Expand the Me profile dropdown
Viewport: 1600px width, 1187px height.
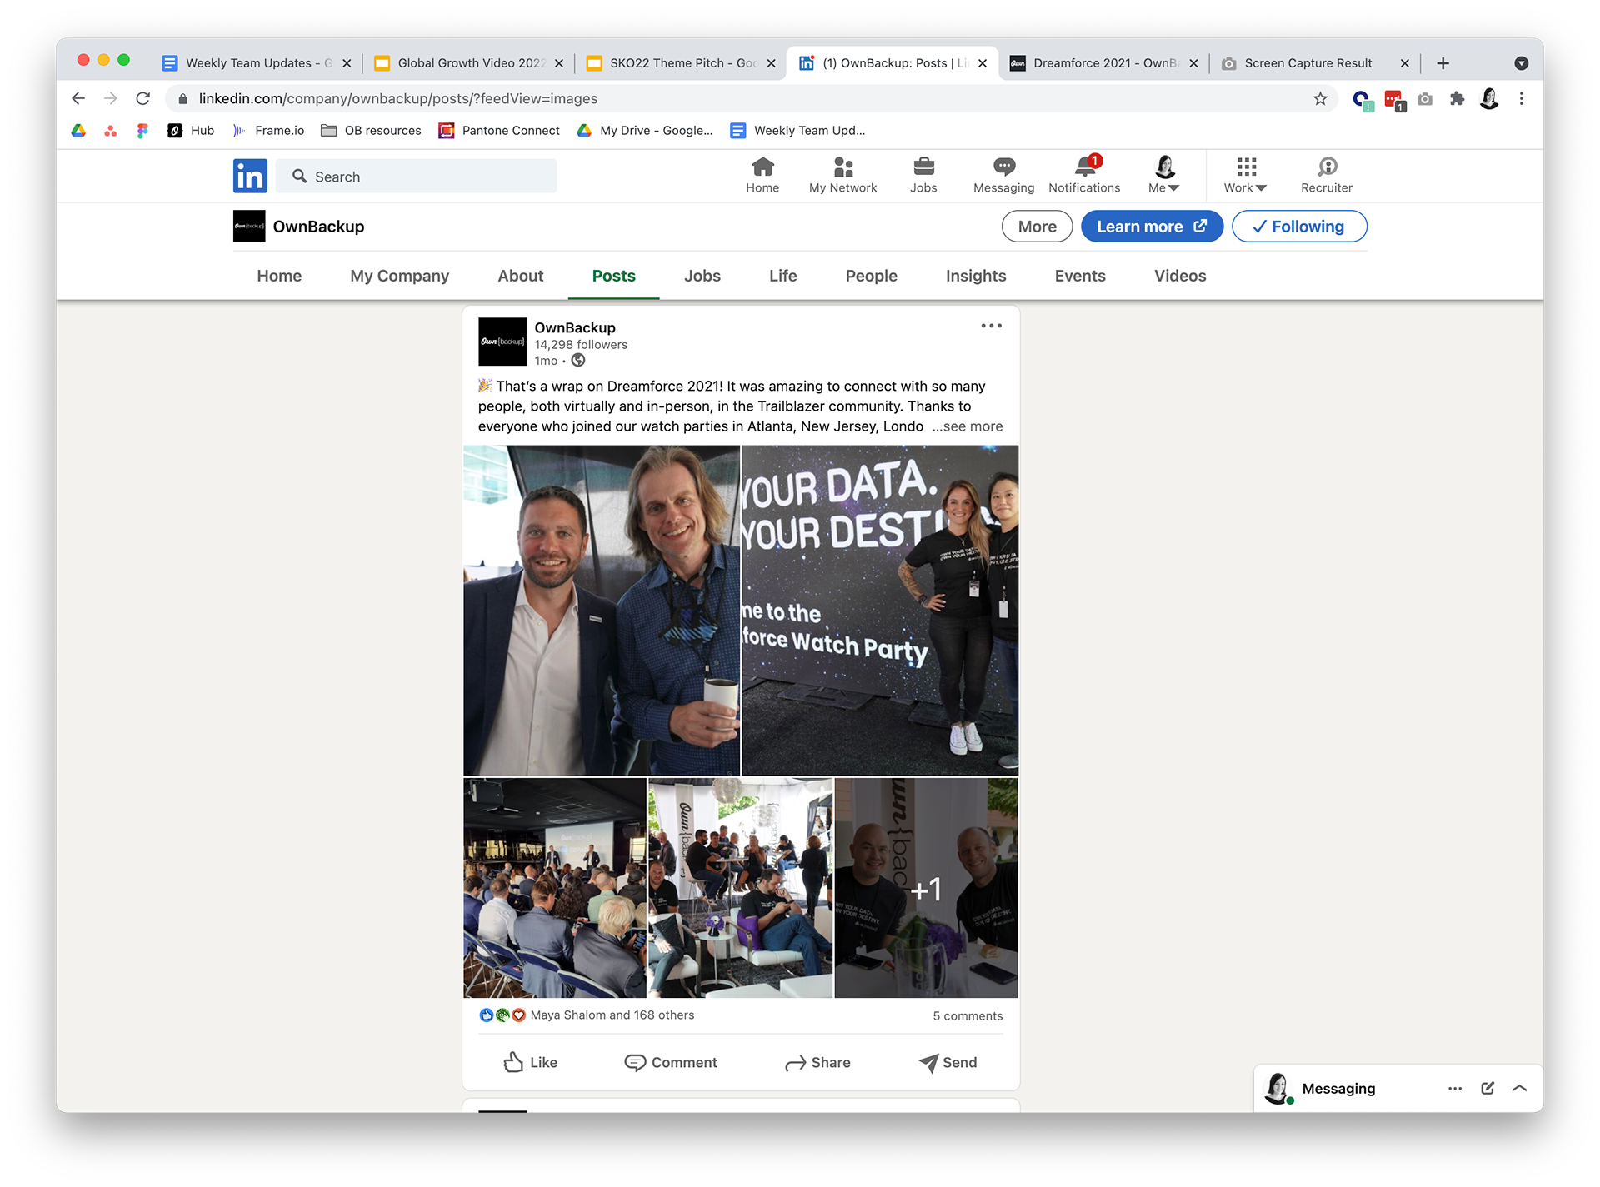(x=1164, y=174)
